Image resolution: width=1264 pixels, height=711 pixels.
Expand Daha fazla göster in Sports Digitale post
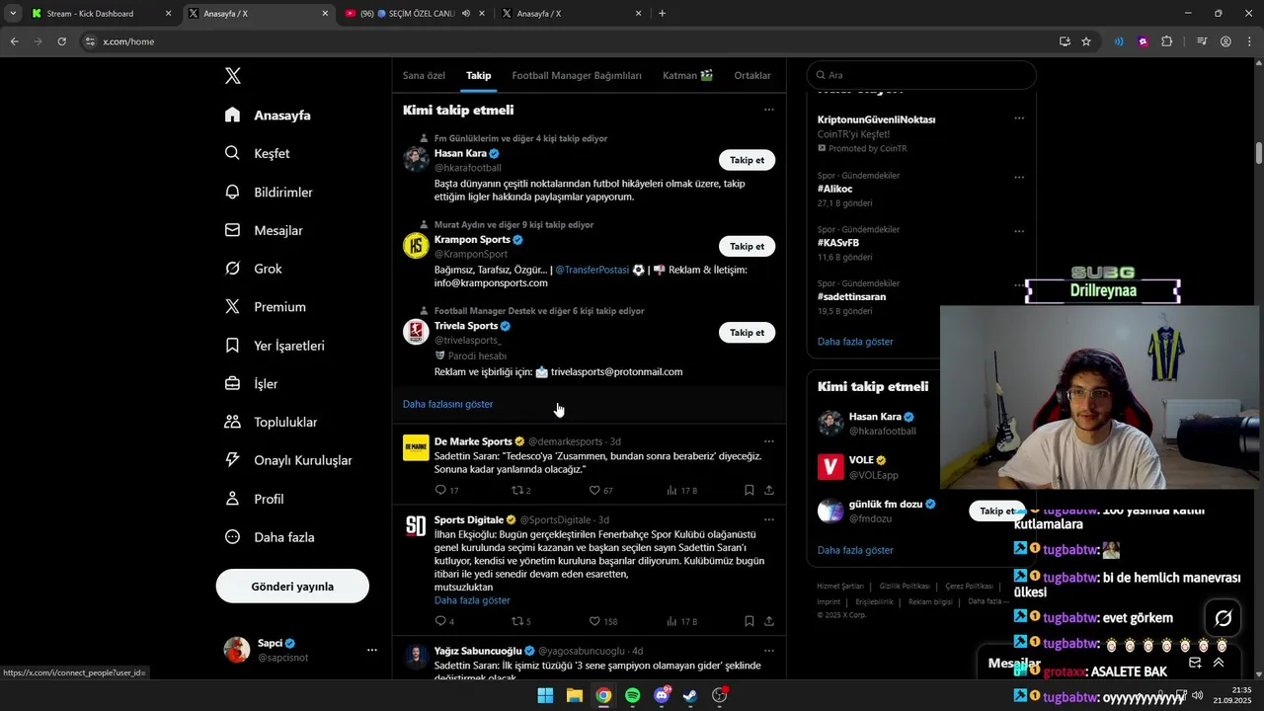click(x=472, y=600)
